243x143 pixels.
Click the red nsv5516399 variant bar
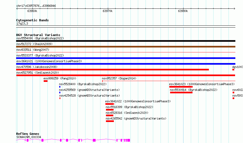(x=110, y=110)
